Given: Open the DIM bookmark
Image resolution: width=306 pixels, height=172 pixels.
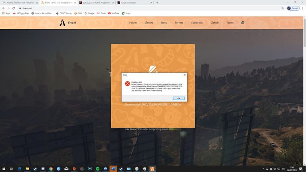Looking at the screenshot, I should [x=78, y=13].
